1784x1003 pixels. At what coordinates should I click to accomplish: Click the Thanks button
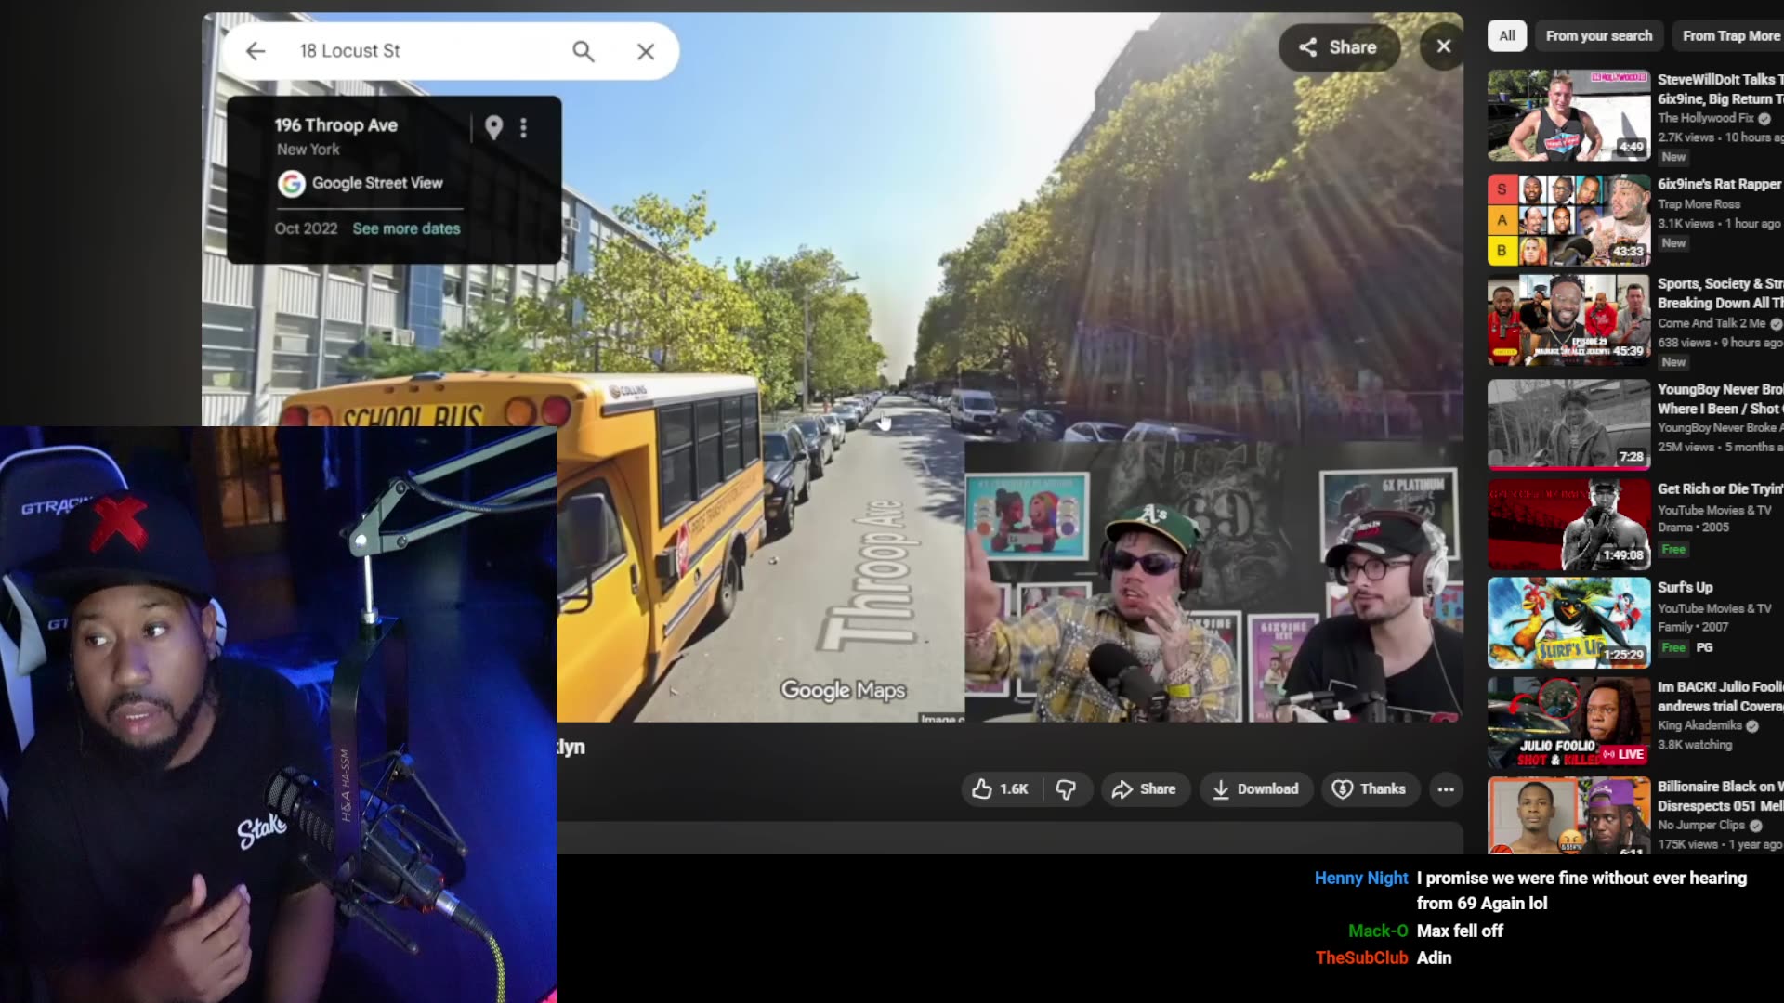click(x=1370, y=789)
